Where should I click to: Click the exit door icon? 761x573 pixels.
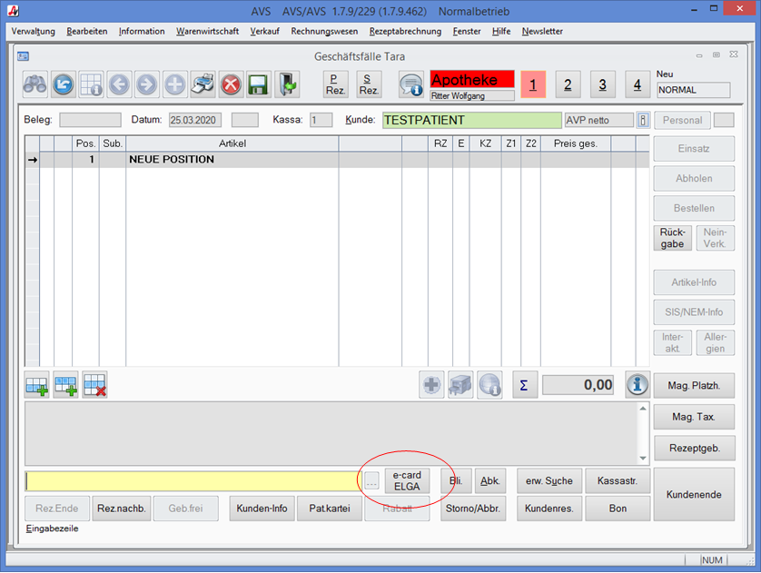tap(287, 84)
